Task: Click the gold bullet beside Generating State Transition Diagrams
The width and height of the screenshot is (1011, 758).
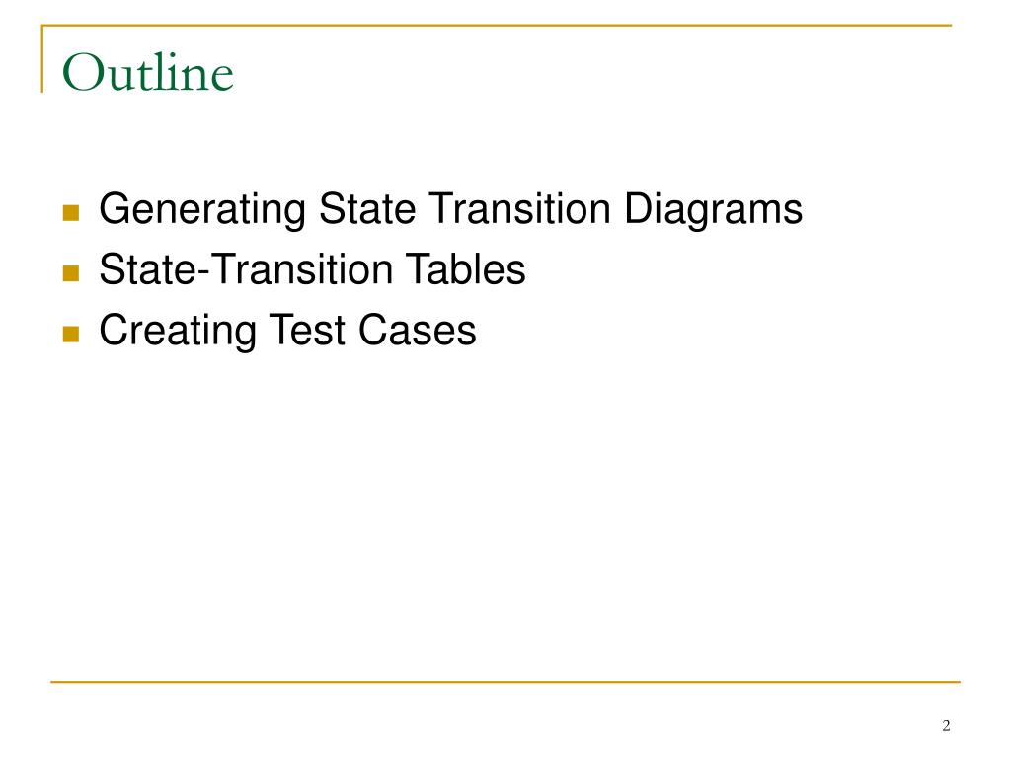Action: (x=71, y=213)
